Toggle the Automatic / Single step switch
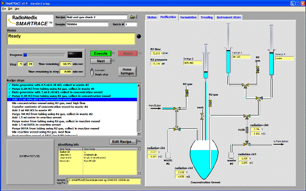 tap(92, 72)
